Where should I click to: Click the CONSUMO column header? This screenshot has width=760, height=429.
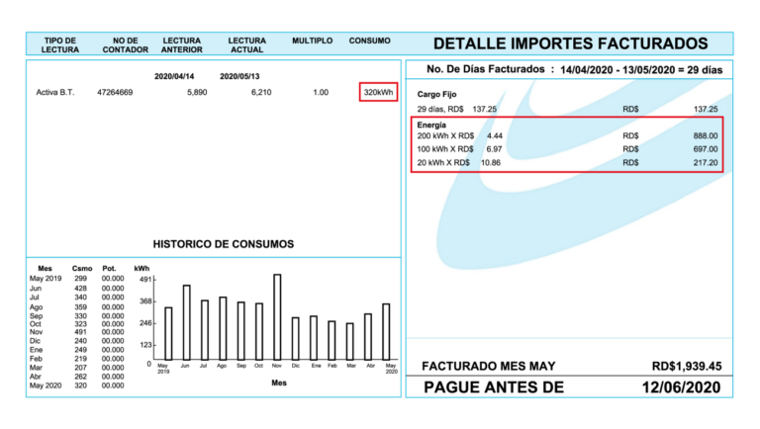[369, 41]
